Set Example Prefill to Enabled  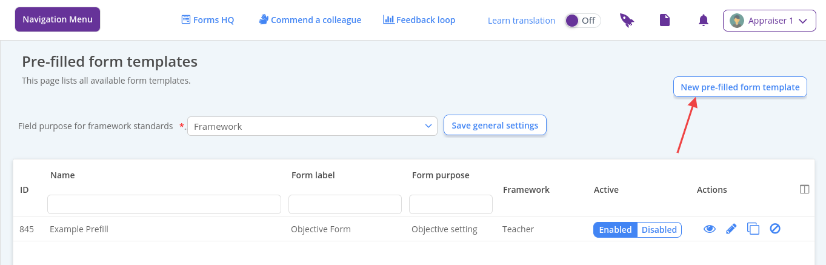tap(615, 230)
